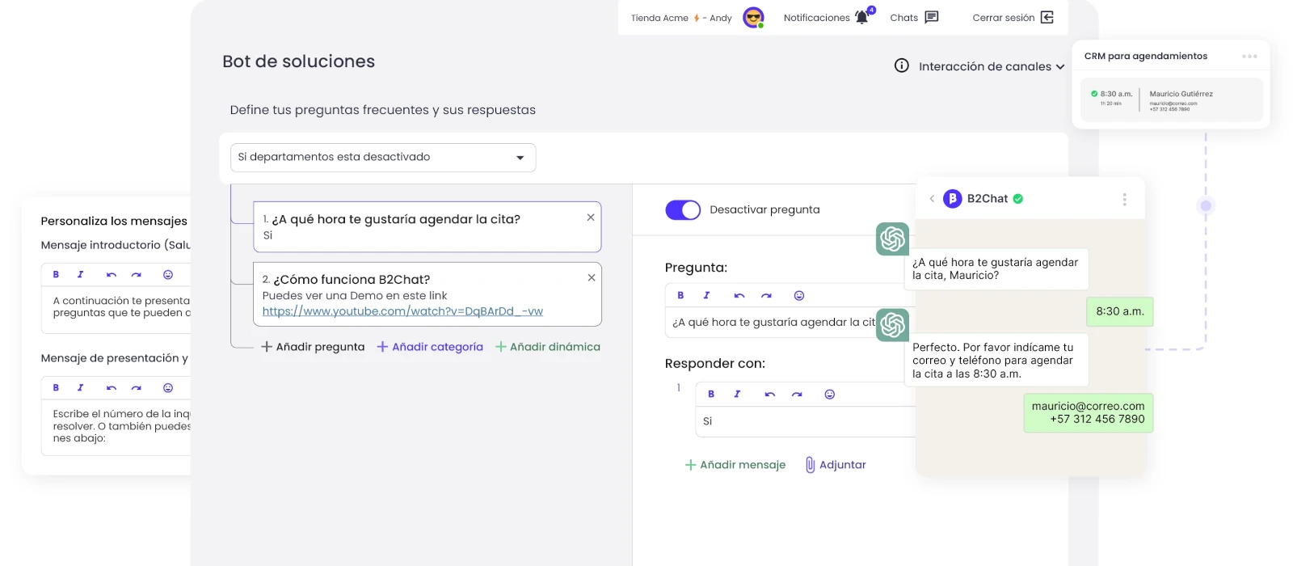Open the Notificaciones bell icon
1293x566 pixels.
pos(862,17)
